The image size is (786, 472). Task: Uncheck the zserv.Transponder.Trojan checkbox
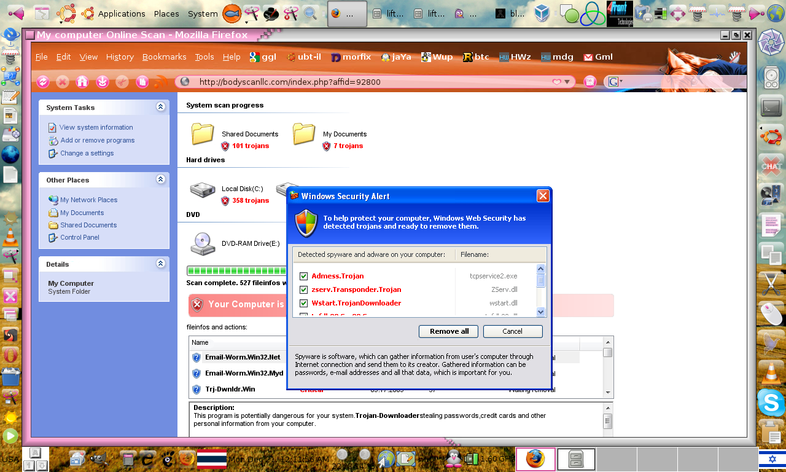click(x=303, y=289)
